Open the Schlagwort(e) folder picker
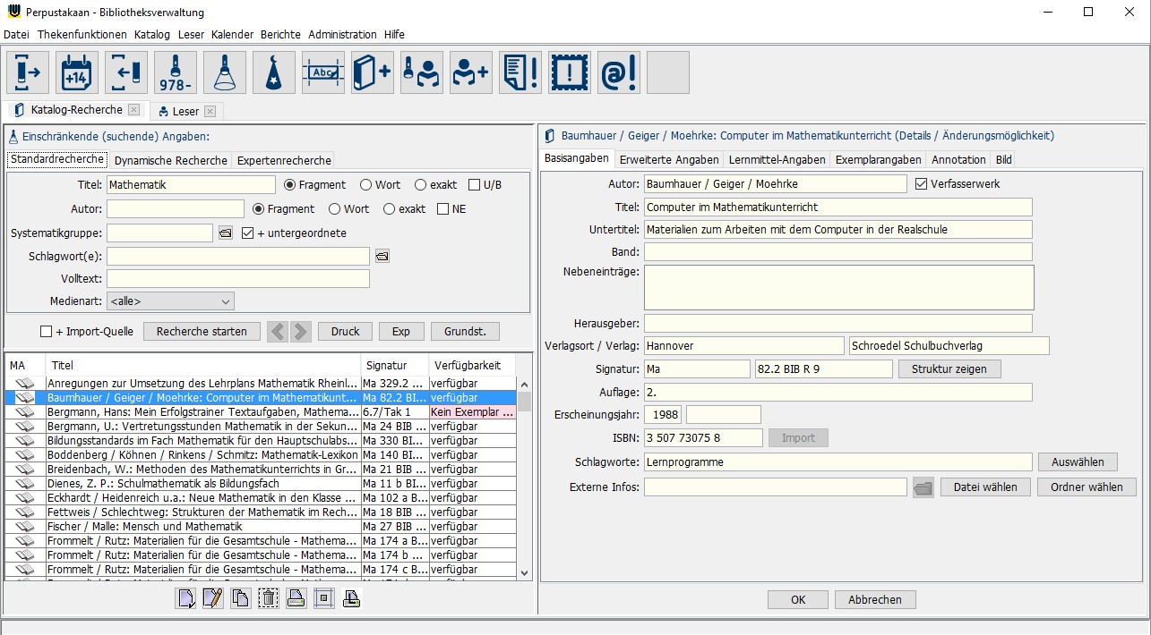The width and height of the screenshot is (1151, 635). point(382,257)
